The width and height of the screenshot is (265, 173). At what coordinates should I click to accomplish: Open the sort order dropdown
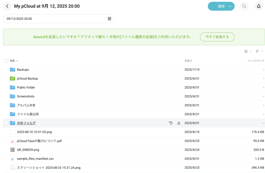pos(259,51)
